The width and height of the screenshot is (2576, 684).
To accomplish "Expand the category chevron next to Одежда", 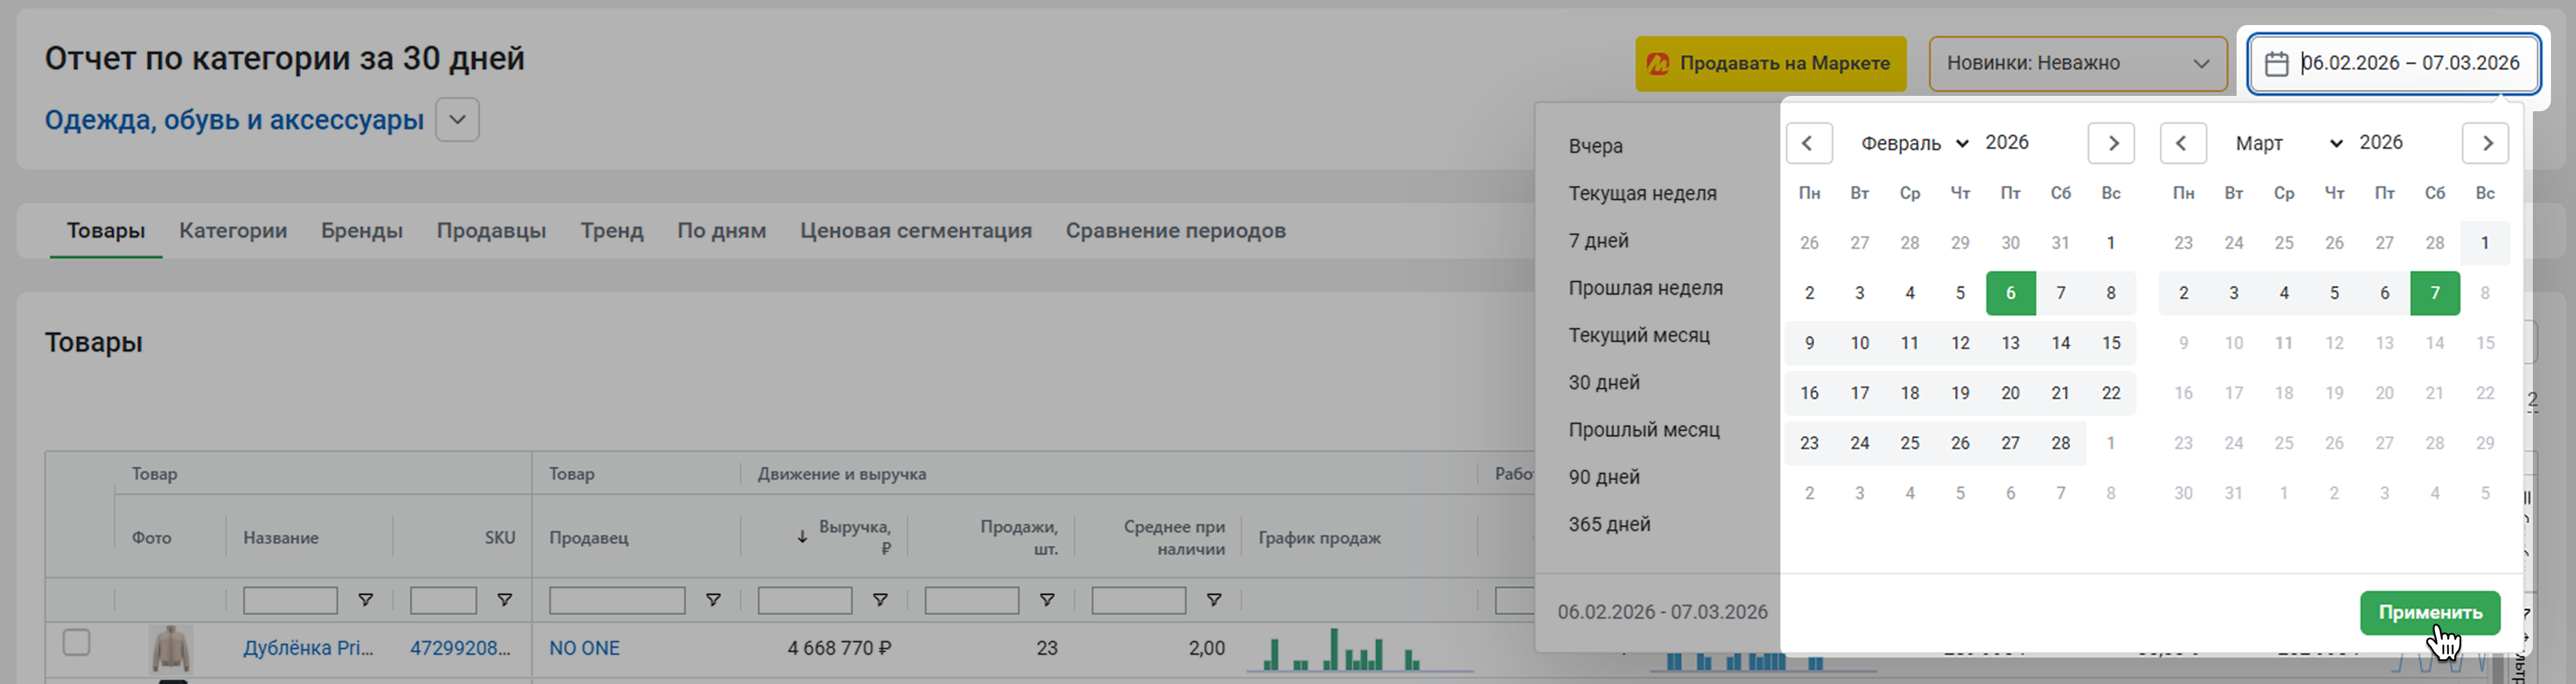I will coord(457,120).
